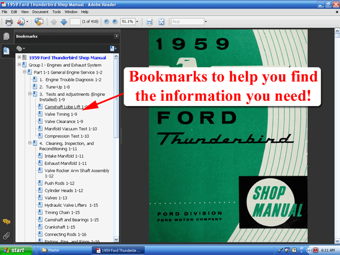Image resolution: width=340 pixels, height=255 pixels.
Task: Open the Edit menu
Action: click(x=14, y=12)
